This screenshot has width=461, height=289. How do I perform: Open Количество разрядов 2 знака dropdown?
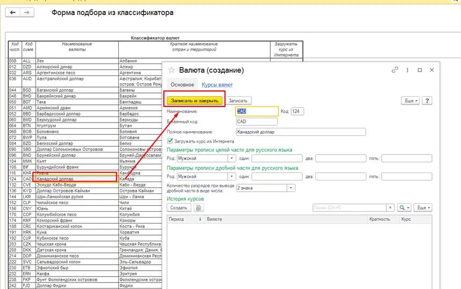291,188
